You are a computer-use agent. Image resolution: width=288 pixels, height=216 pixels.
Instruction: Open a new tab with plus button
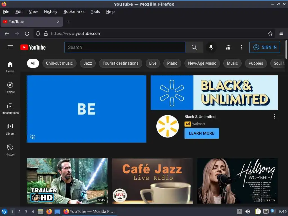[69, 22]
